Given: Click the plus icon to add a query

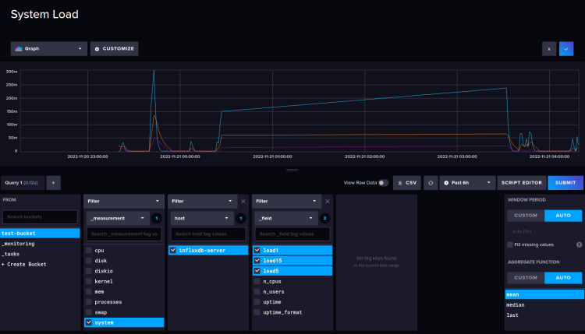Looking at the screenshot, I should tap(55, 182).
